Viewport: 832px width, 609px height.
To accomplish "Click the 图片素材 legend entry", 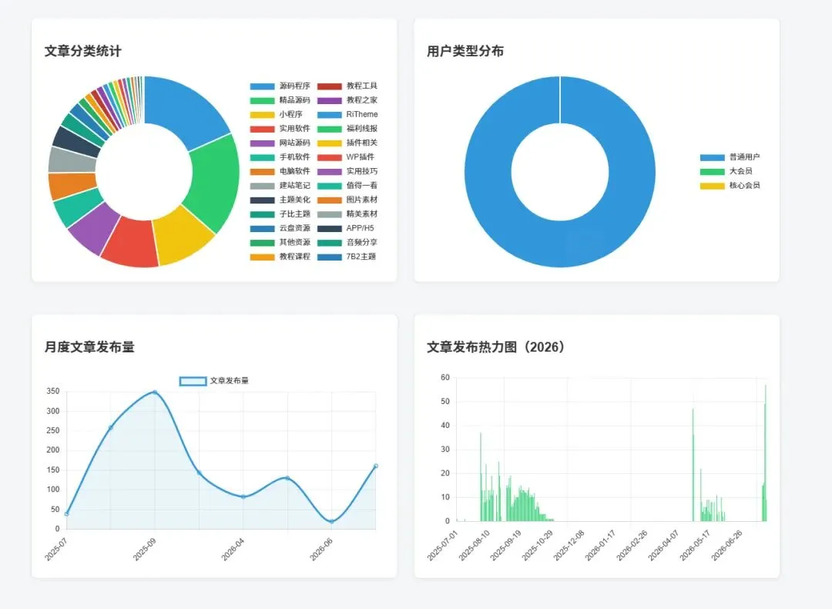I will tap(347, 200).
